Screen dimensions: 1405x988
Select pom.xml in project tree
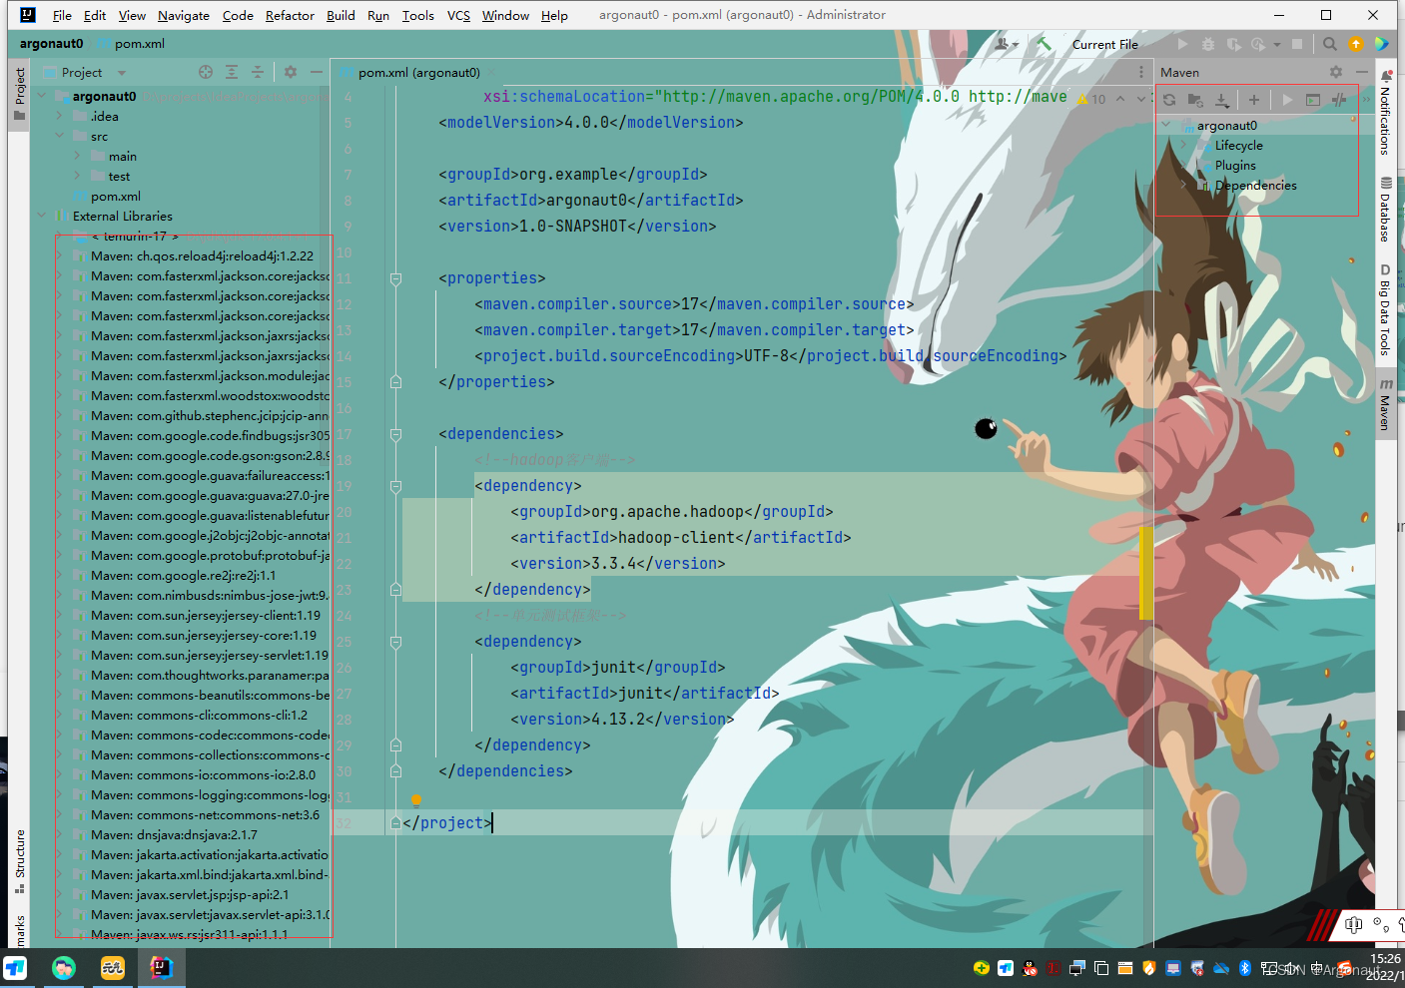108,197
